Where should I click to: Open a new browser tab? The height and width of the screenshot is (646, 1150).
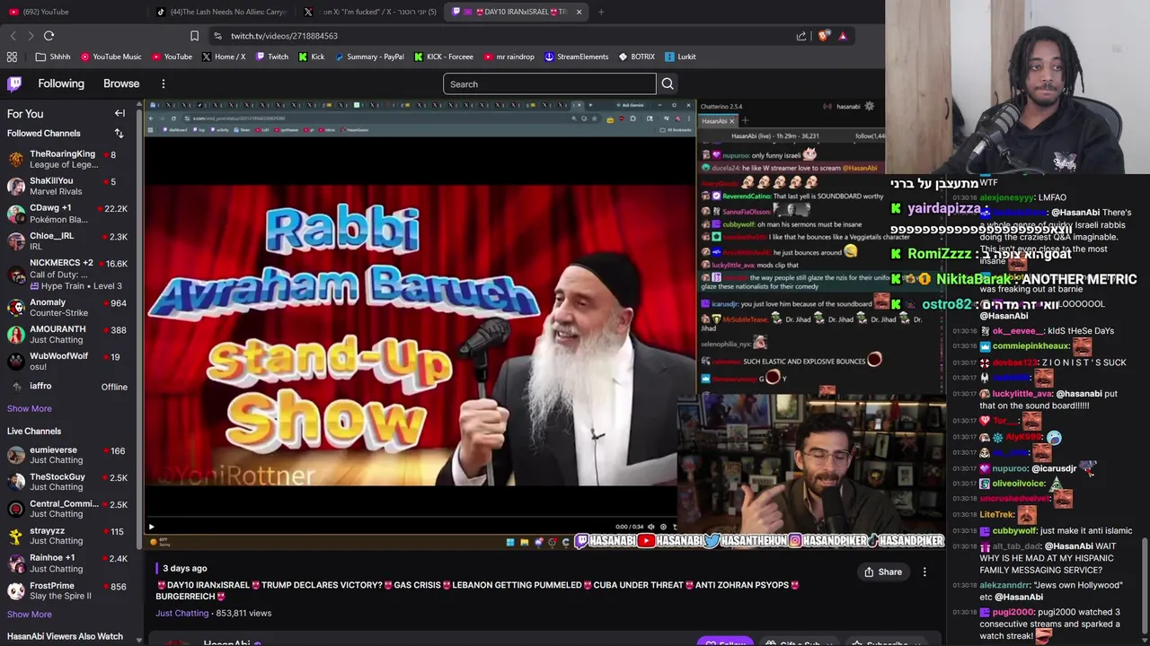coord(601,12)
